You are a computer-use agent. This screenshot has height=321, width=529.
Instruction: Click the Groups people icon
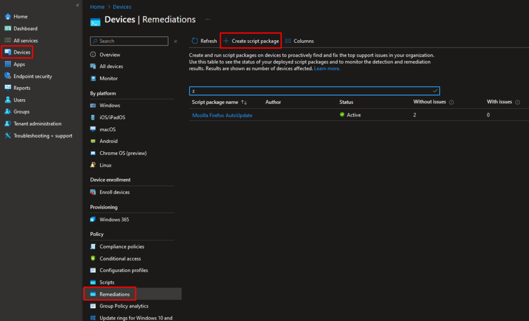point(8,111)
